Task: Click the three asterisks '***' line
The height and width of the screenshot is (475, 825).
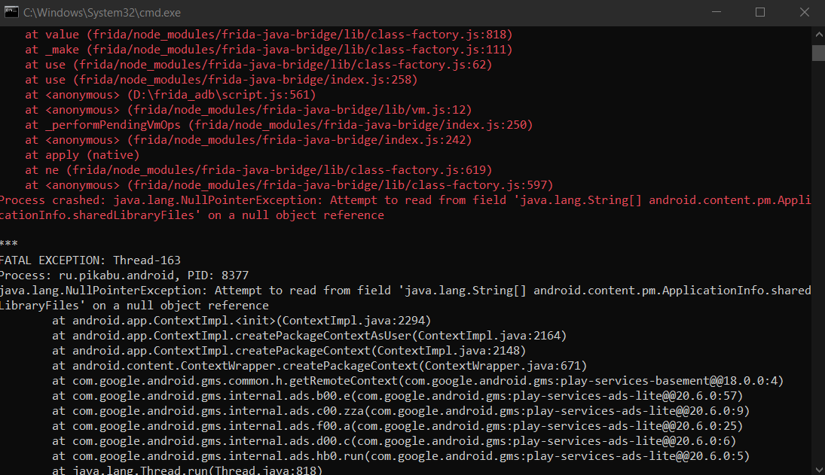Action: pos(9,245)
